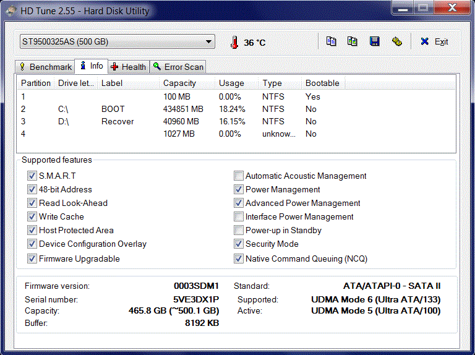Open the options wrench icon
Viewport: 475px width, 355px height.
point(396,41)
